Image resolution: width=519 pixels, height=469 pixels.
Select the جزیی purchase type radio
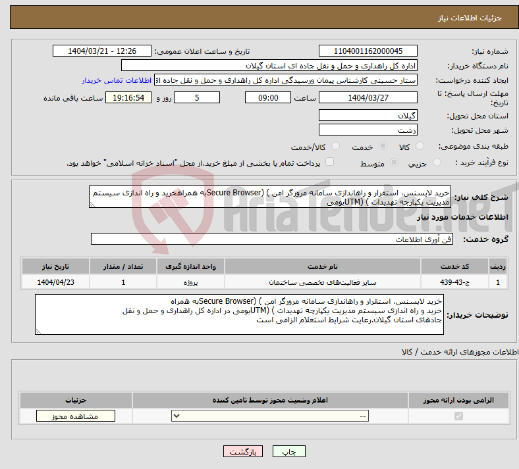tap(437, 162)
